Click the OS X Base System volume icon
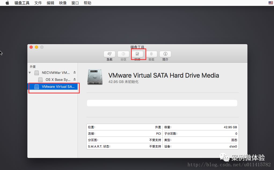The height and width of the screenshot is (170, 274). [x=40, y=80]
